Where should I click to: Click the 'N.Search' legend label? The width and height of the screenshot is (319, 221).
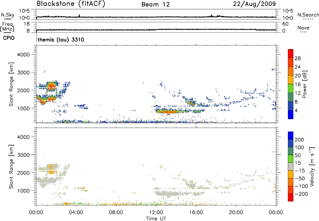[308, 15]
